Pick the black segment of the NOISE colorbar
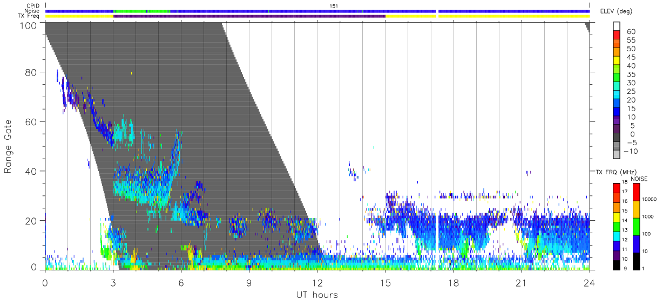Image resolution: width=663 pixels, height=306 pixels. pyautogui.click(x=635, y=261)
